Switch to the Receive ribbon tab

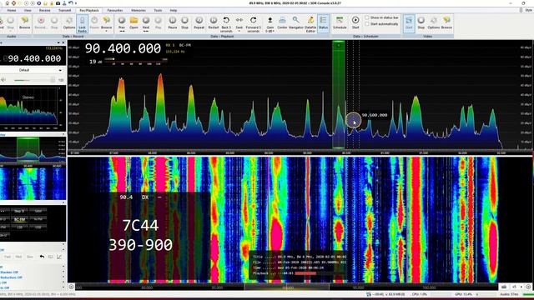[x=44, y=11]
